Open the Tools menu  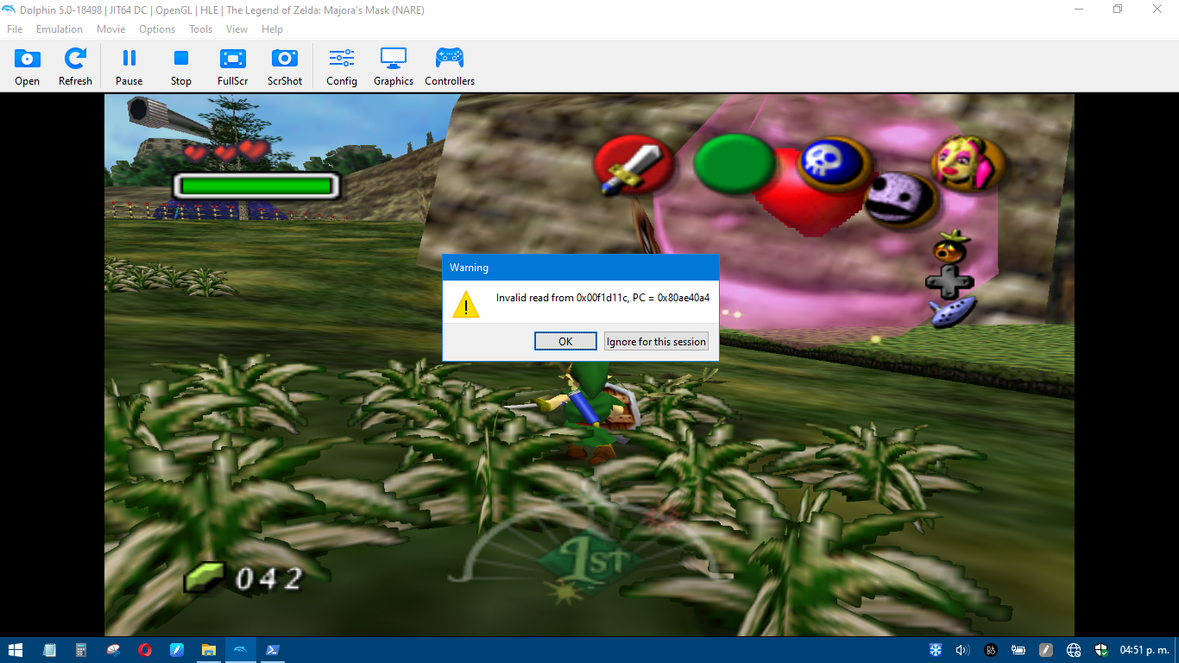click(201, 29)
